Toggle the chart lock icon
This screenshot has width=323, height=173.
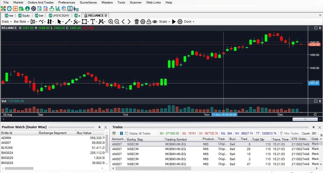coord(149,21)
